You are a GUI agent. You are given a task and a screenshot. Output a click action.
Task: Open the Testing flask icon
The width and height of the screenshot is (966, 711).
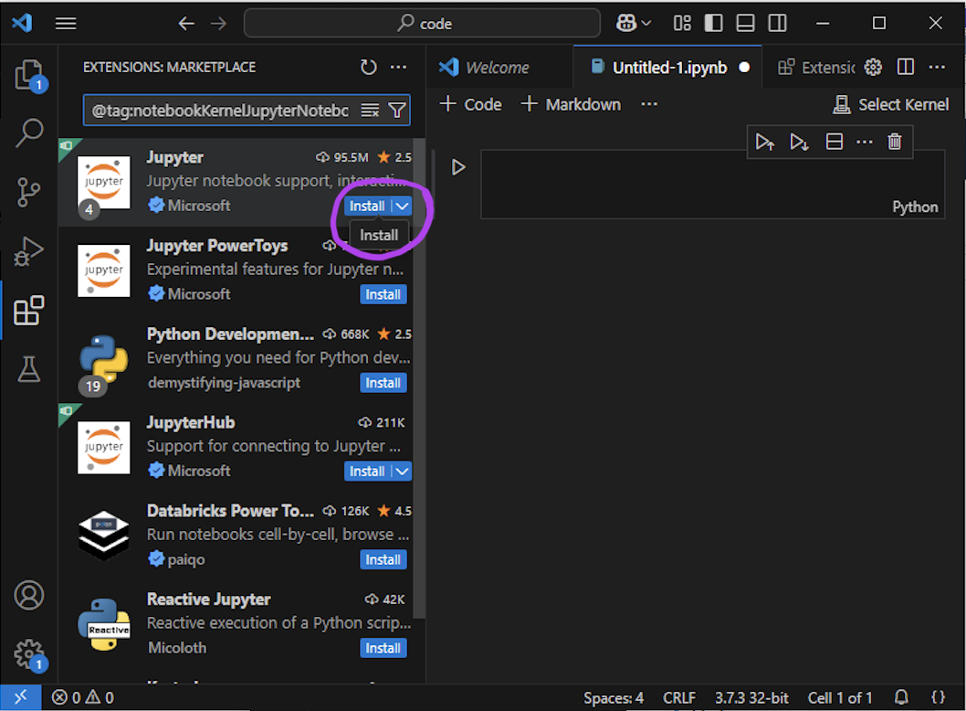(29, 369)
